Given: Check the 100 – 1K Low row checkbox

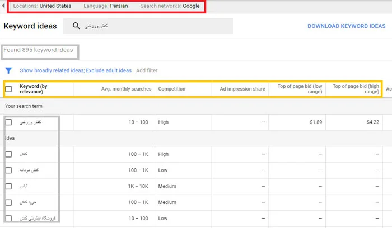Looking at the screenshot, I should (8, 170).
